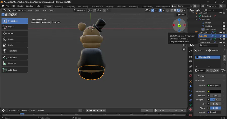This screenshot has width=227, height=119.
Task: Click the Base Color black swatch
Action: [215, 92]
